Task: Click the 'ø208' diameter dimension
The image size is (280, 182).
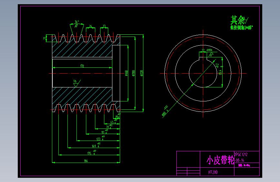Action: click(133, 73)
